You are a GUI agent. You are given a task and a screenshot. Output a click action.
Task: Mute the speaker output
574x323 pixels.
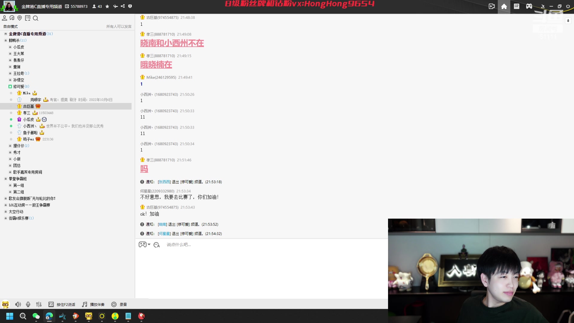click(18, 304)
